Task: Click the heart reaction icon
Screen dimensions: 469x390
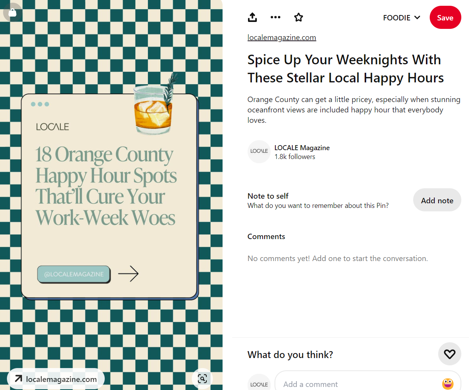Action: tap(449, 354)
